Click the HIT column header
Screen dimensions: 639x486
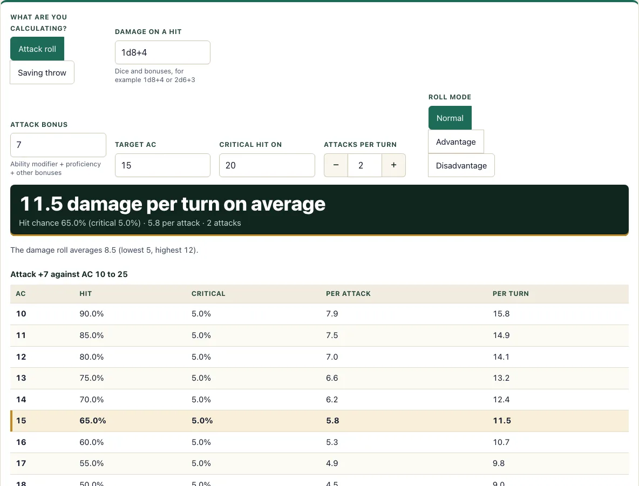pyautogui.click(x=86, y=294)
